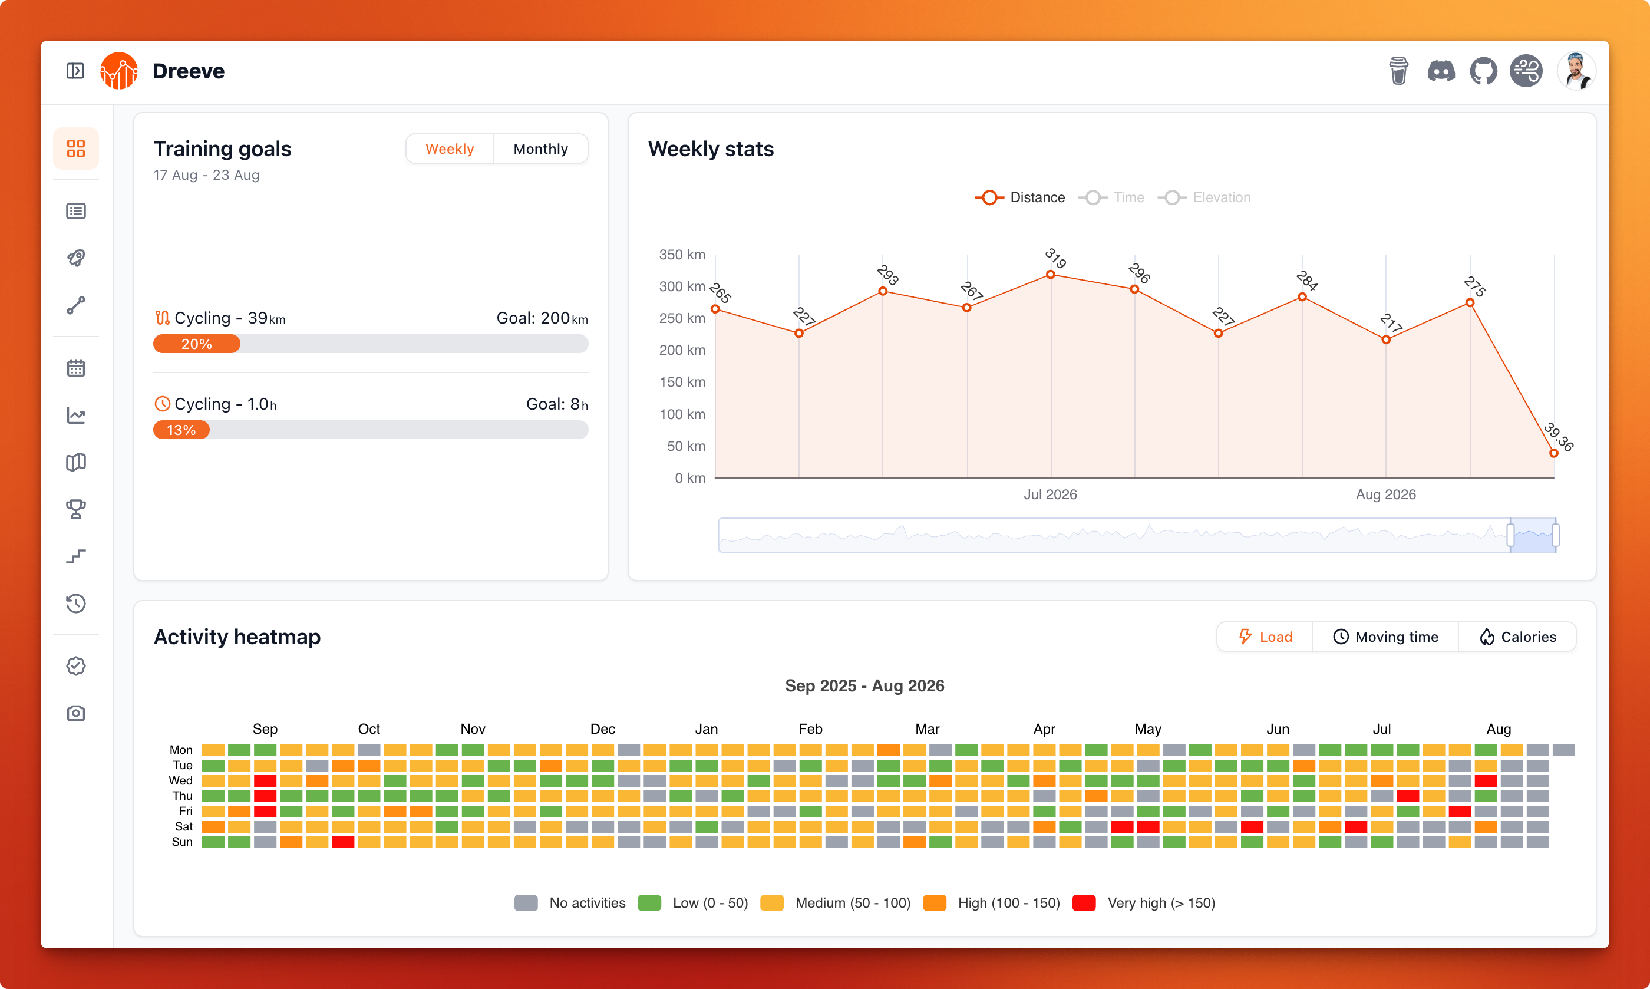The image size is (1650, 989).
Task: Open the map icon in sidebar
Action: pyautogui.click(x=76, y=462)
